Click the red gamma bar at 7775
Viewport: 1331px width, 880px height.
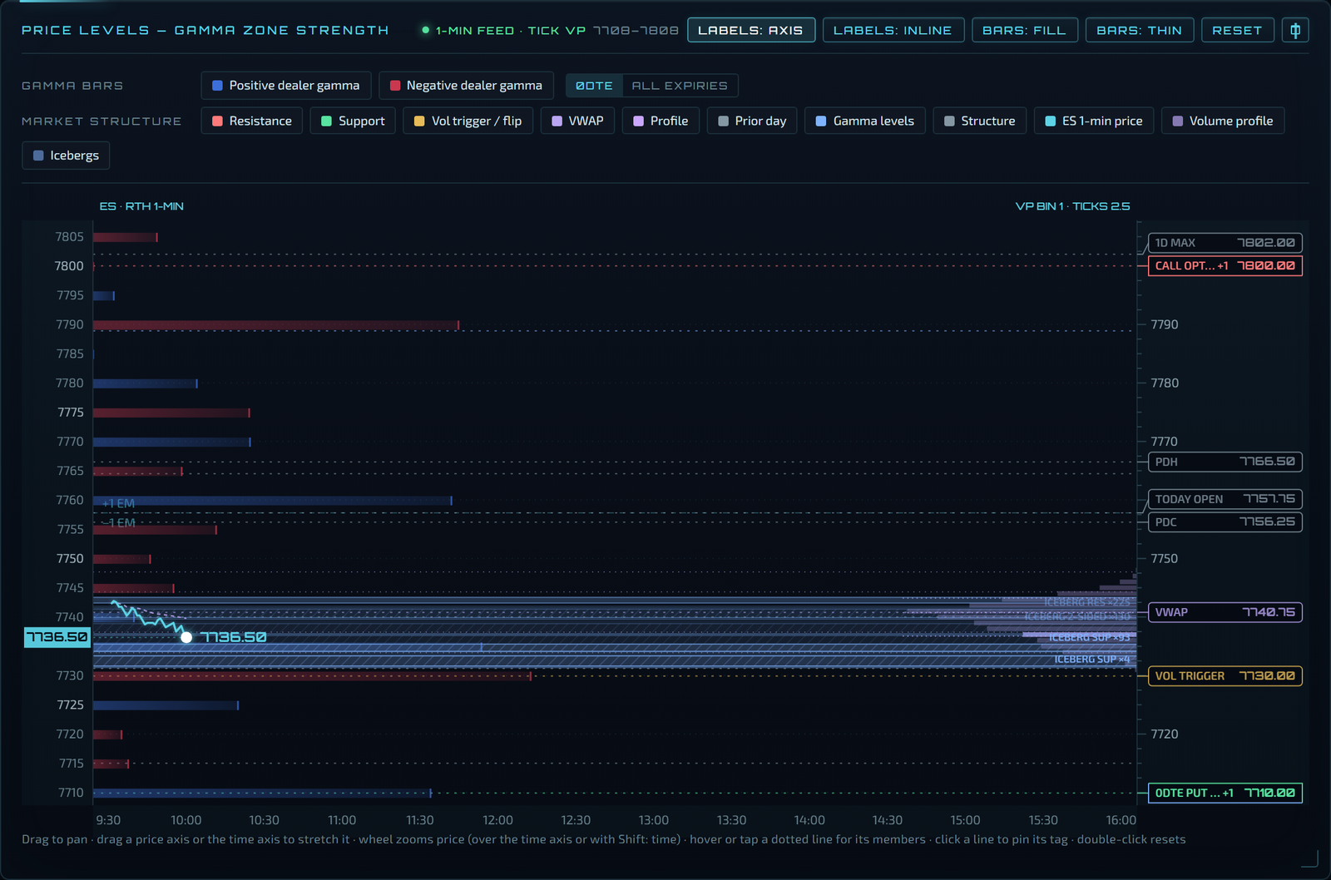click(x=171, y=413)
